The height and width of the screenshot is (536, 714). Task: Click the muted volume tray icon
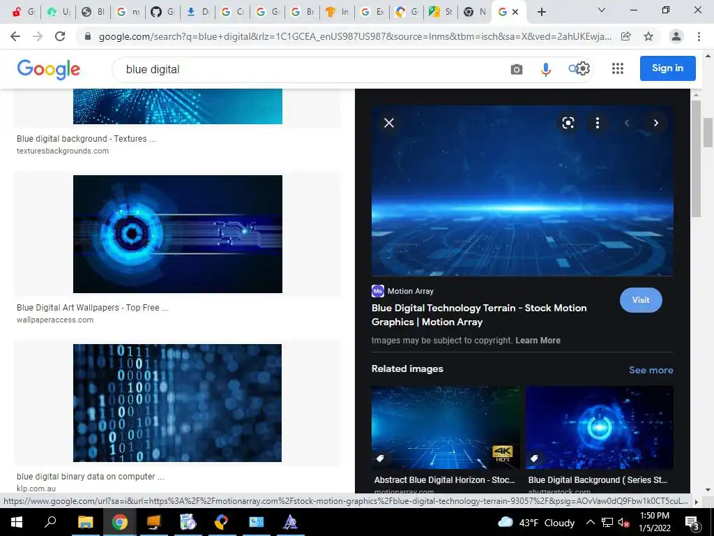624,523
